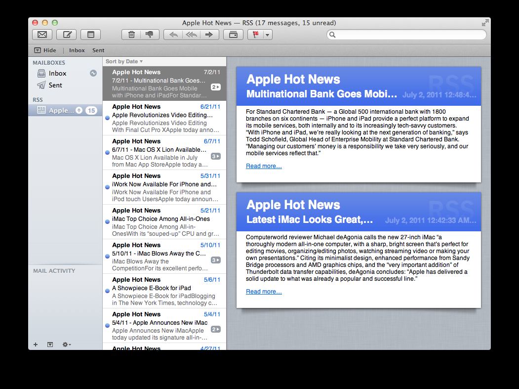Open Read more link for iMac article
The image size is (519, 389).
(264, 292)
